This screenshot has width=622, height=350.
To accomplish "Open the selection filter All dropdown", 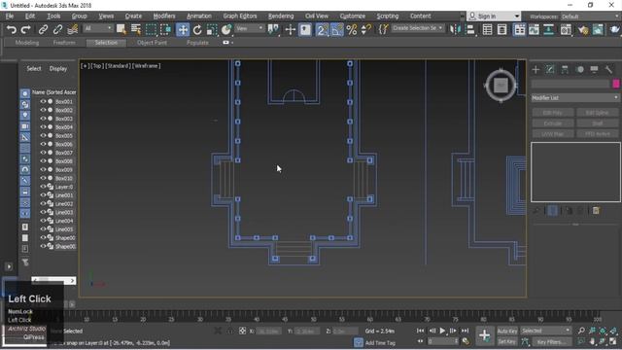I will click(x=98, y=28).
